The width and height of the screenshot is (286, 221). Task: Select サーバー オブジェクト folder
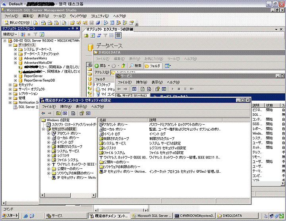coord(32,89)
